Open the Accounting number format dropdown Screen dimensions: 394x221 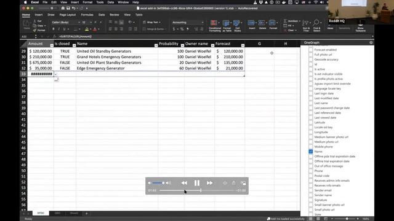point(203,22)
